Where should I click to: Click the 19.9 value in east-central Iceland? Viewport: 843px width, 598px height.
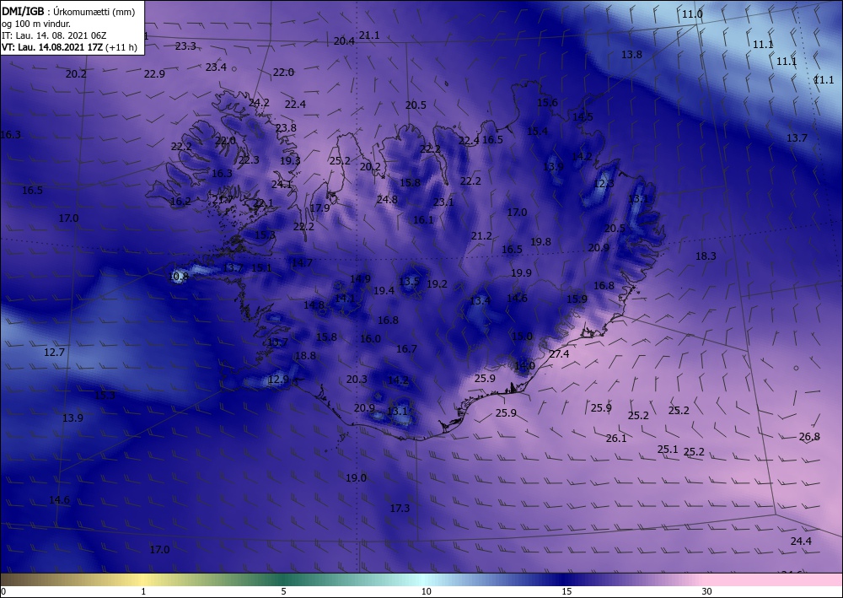tap(521, 272)
